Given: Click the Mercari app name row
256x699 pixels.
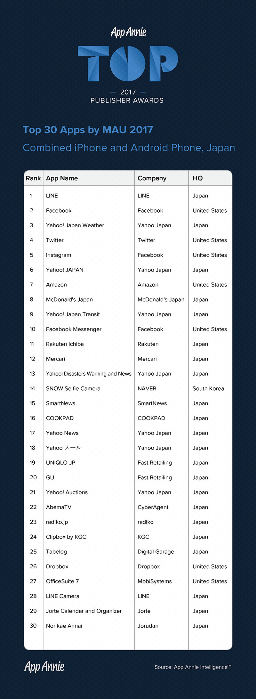Looking at the screenshot, I should (55, 359).
